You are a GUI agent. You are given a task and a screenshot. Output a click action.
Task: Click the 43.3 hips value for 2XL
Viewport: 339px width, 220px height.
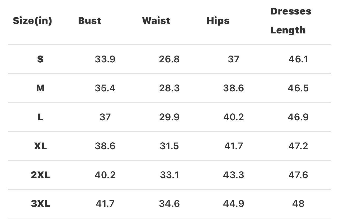click(233, 175)
